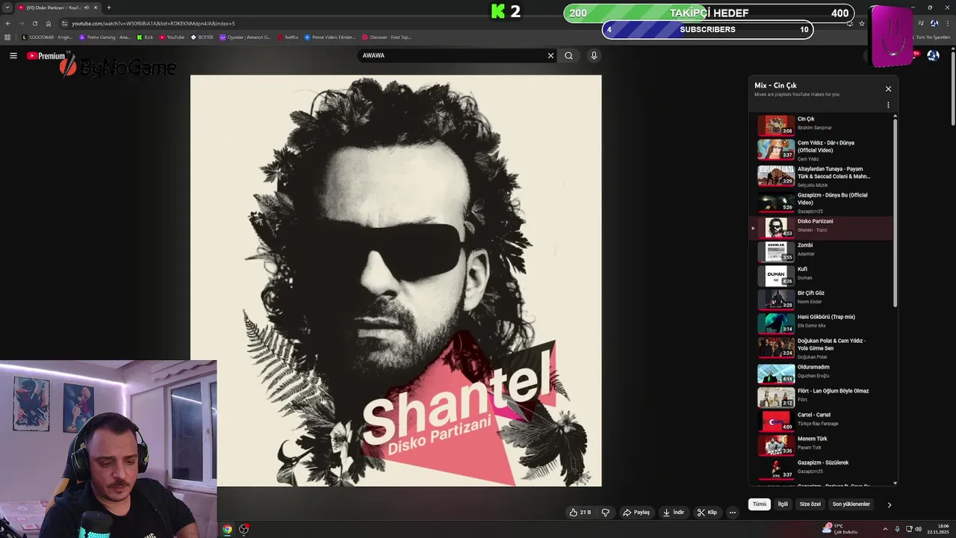956x538 pixels.
Task: Open LOGOSWAR bookmark
Action: (x=48, y=37)
